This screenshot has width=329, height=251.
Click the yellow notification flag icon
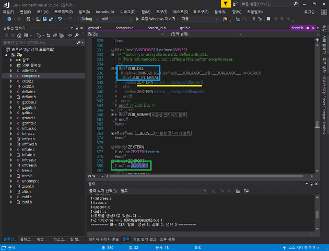[226, 4]
